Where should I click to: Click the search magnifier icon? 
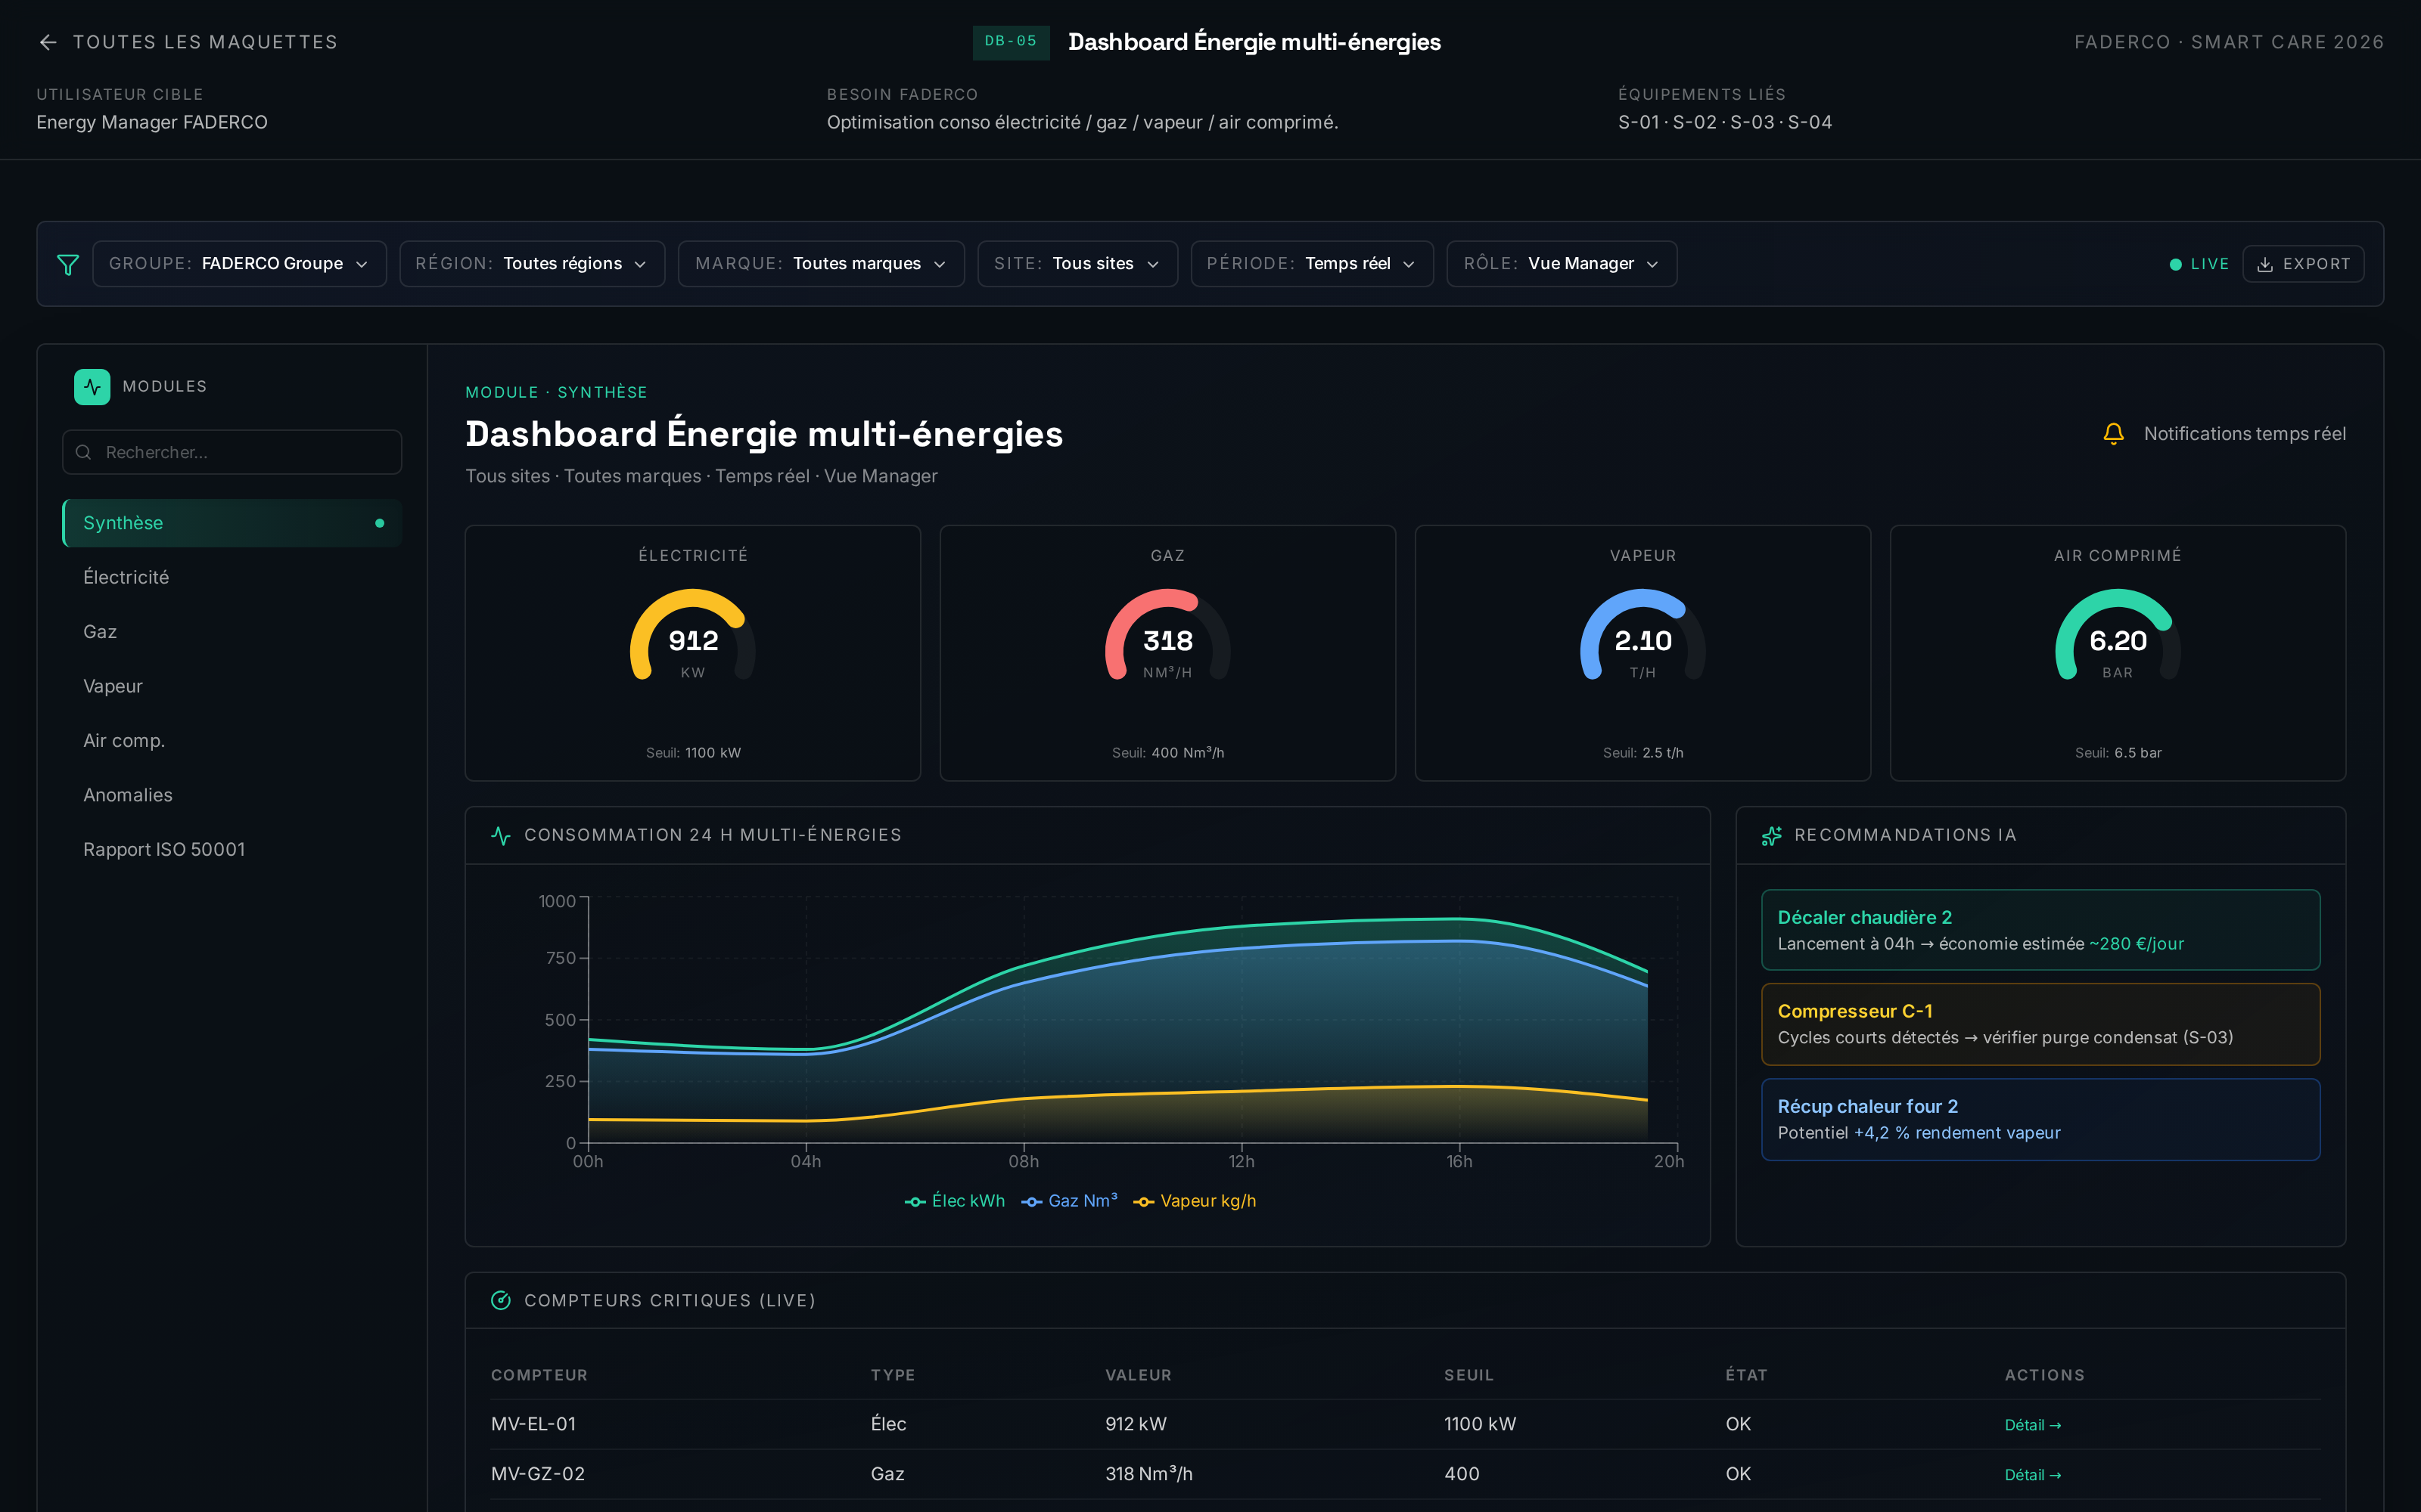84,452
